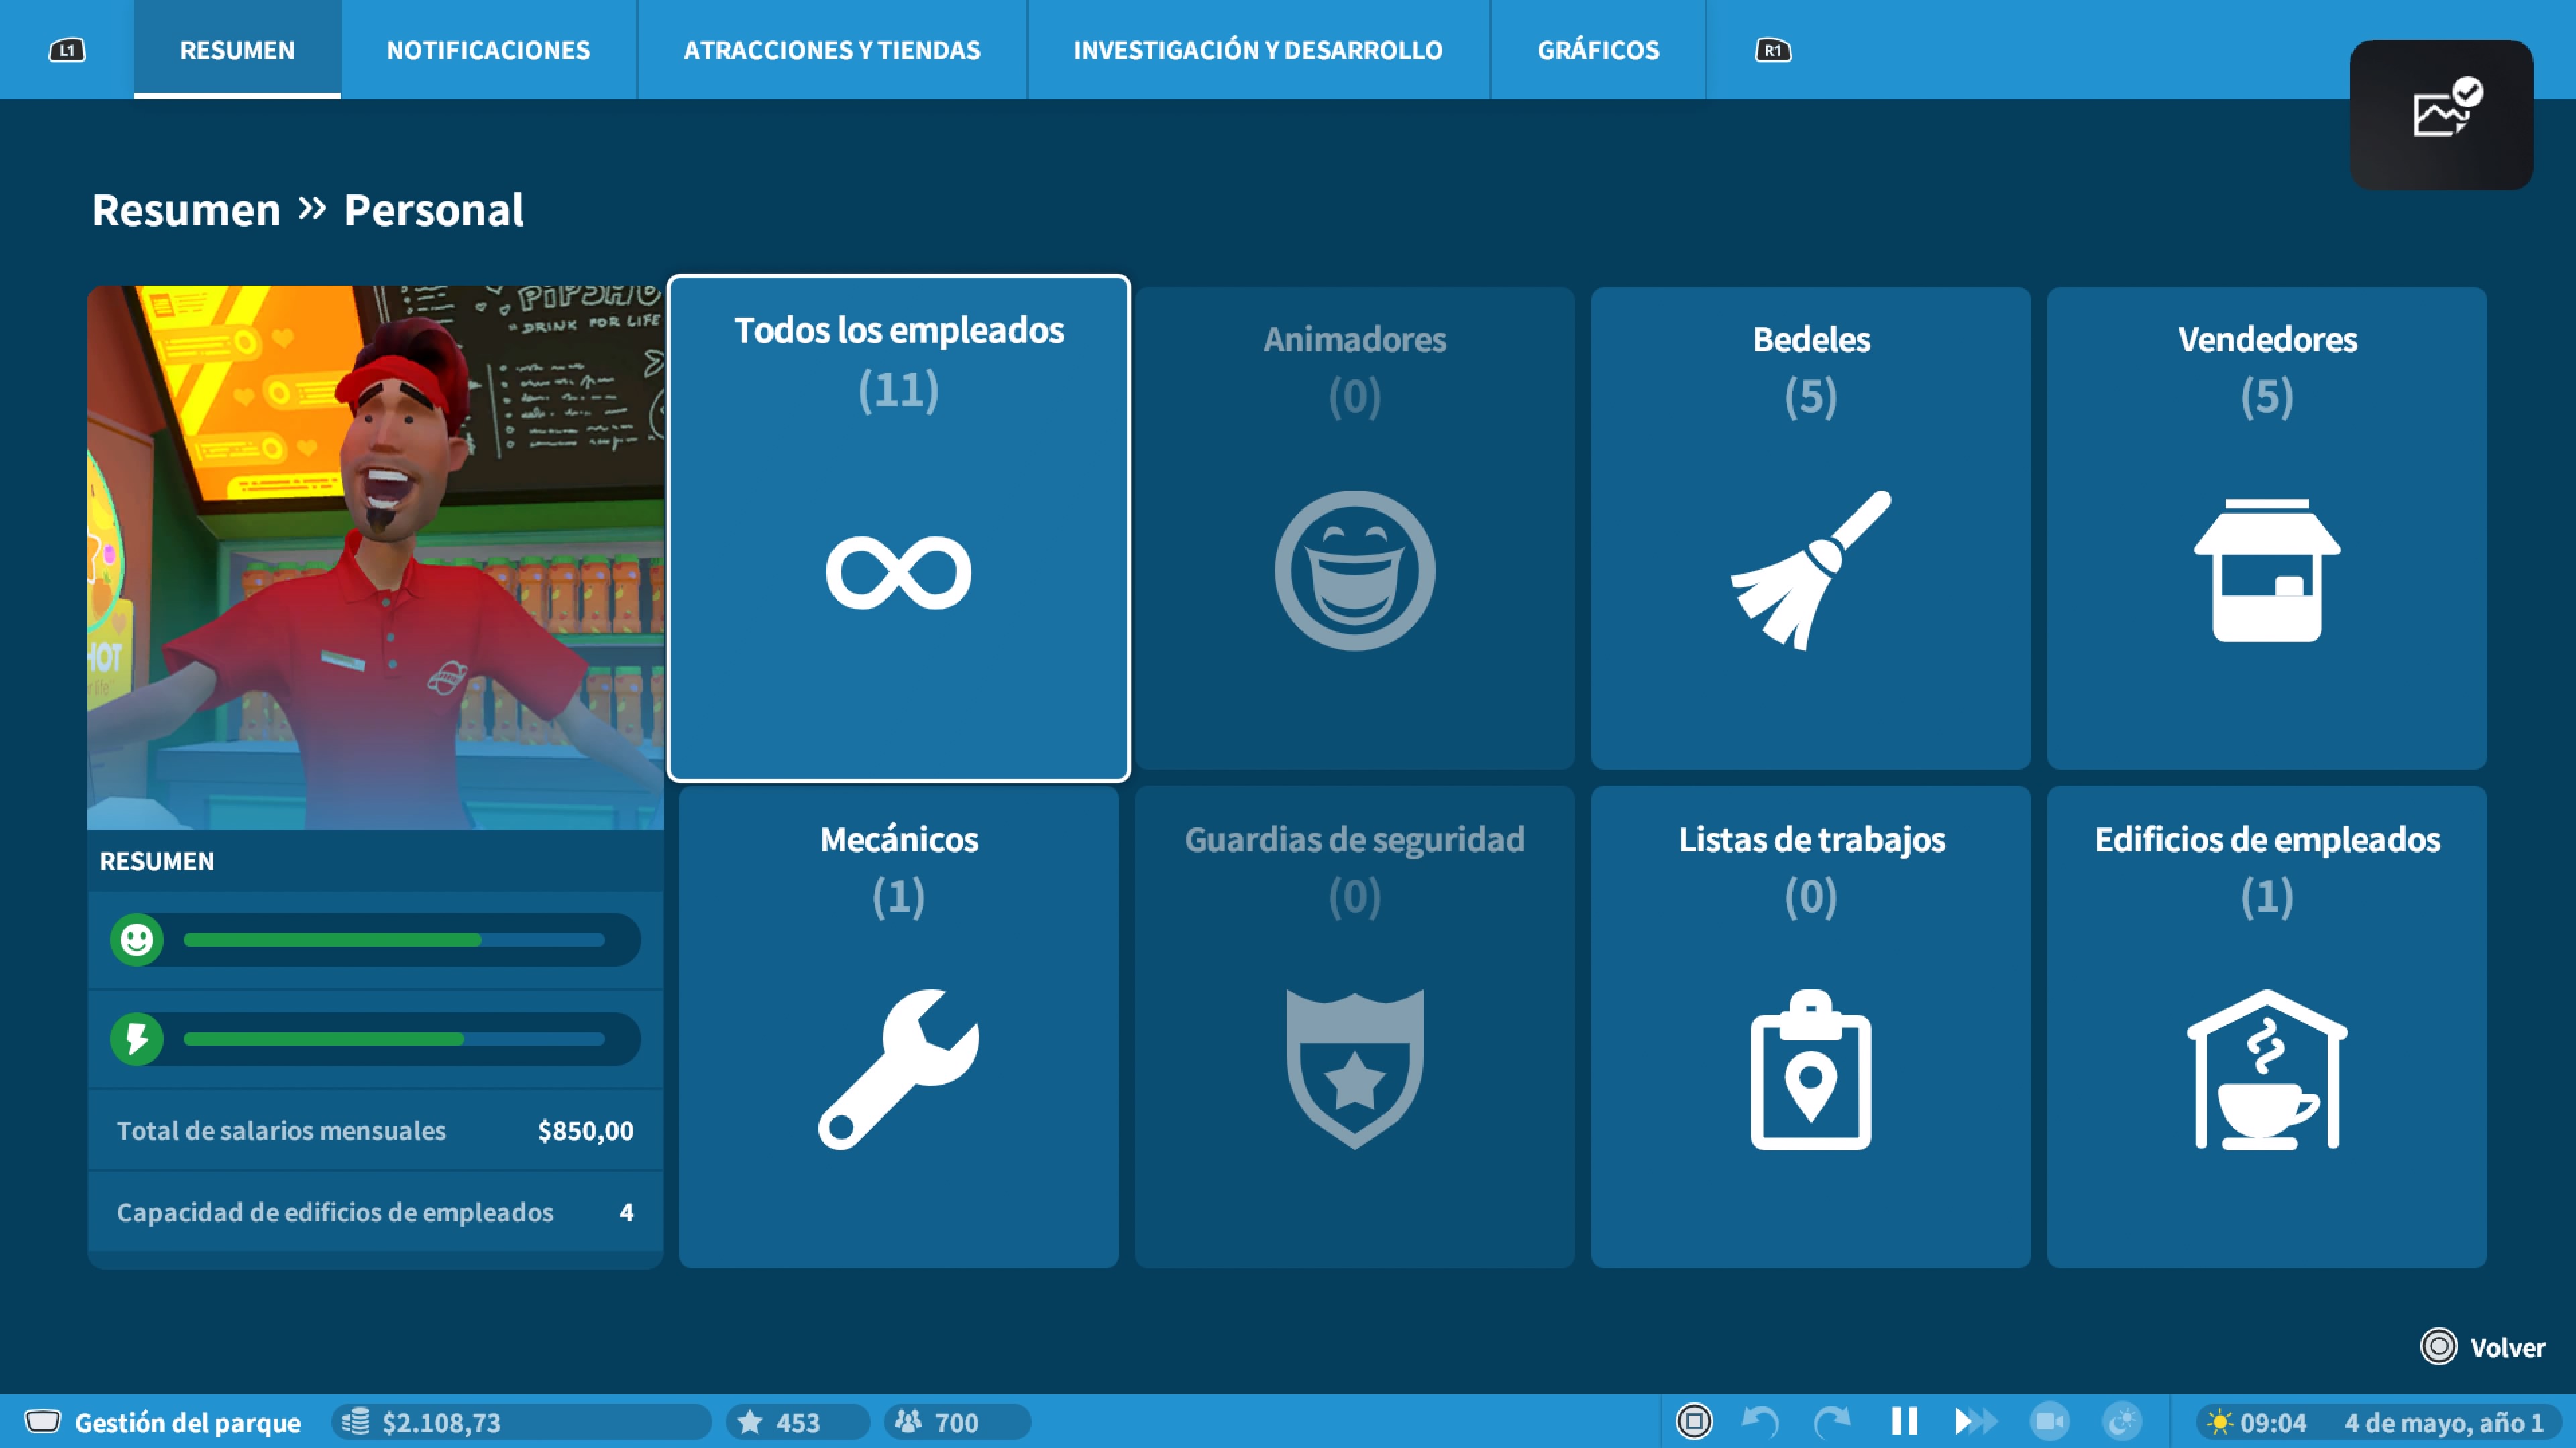The width and height of the screenshot is (2576, 1448).
Task: Toggle the day-night cycle icon
Action: pos(2122,1421)
